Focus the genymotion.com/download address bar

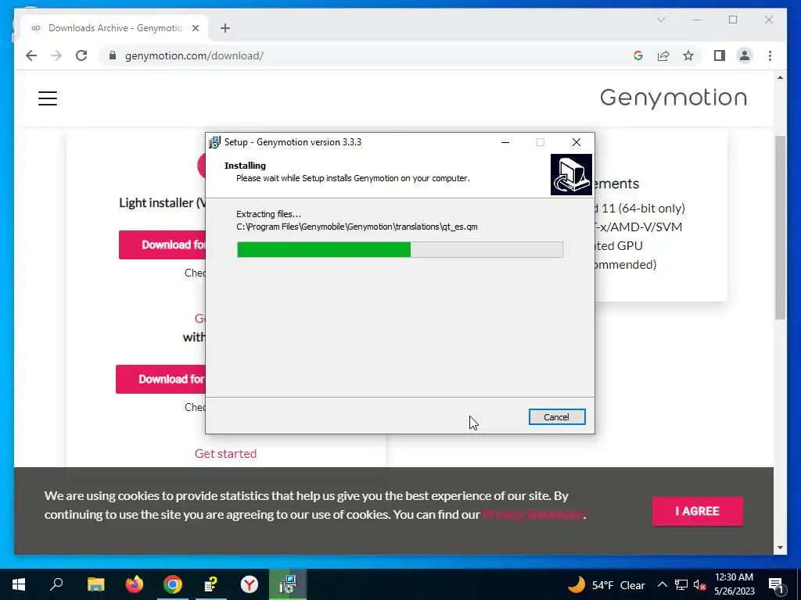click(x=194, y=55)
